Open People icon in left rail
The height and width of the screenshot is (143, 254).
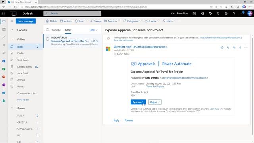tap(4, 37)
